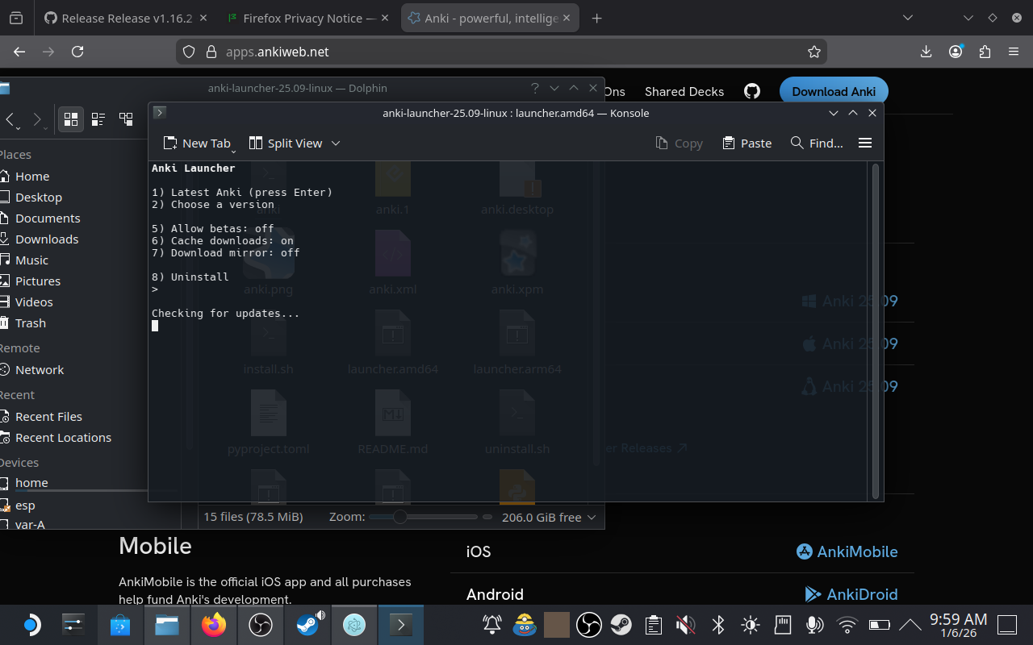
Task: Toggle Bluetooth from the system tray
Action: click(x=717, y=625)
